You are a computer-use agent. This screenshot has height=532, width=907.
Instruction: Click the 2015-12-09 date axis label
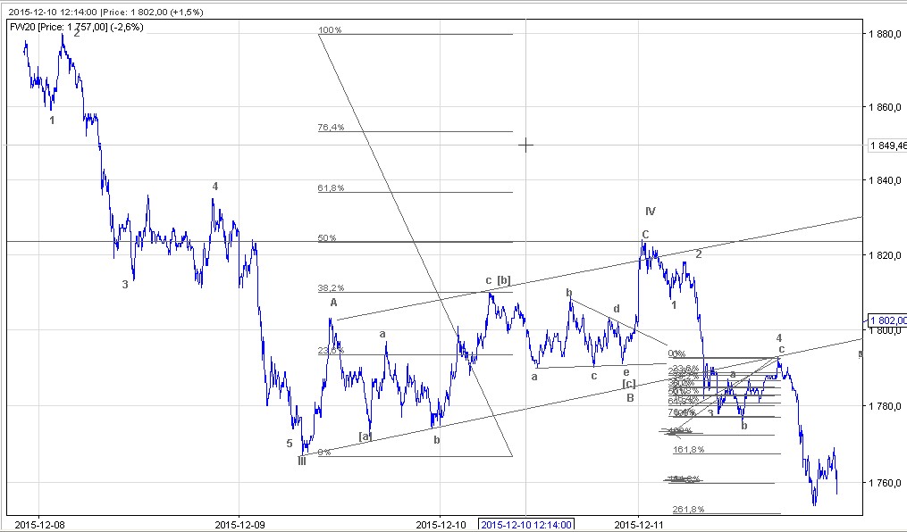[239, 525]
